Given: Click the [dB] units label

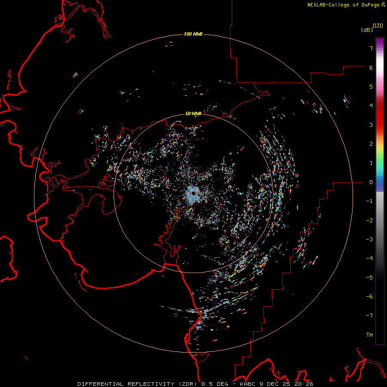Looking at the screenshot, I should click(x=367, y=30).
